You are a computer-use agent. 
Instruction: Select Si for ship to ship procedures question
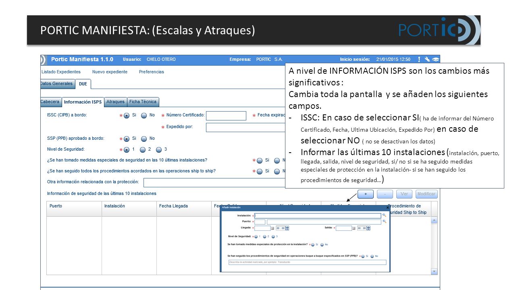coord(260,172)
